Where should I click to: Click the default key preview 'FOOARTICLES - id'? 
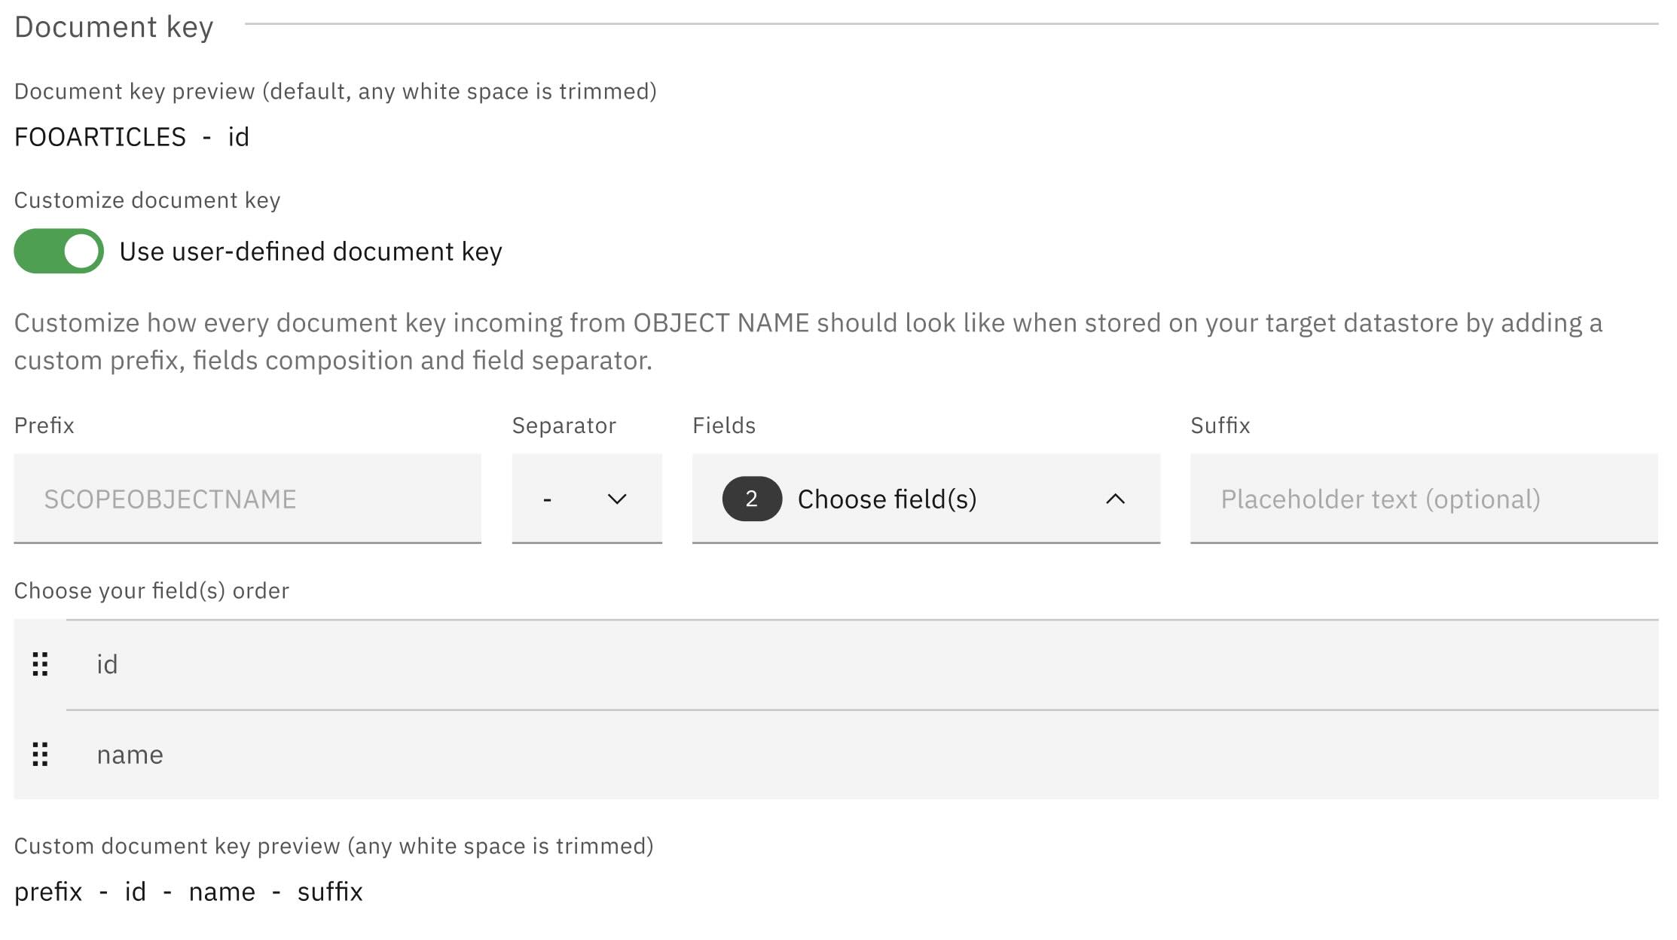click(x=132, y=137)
